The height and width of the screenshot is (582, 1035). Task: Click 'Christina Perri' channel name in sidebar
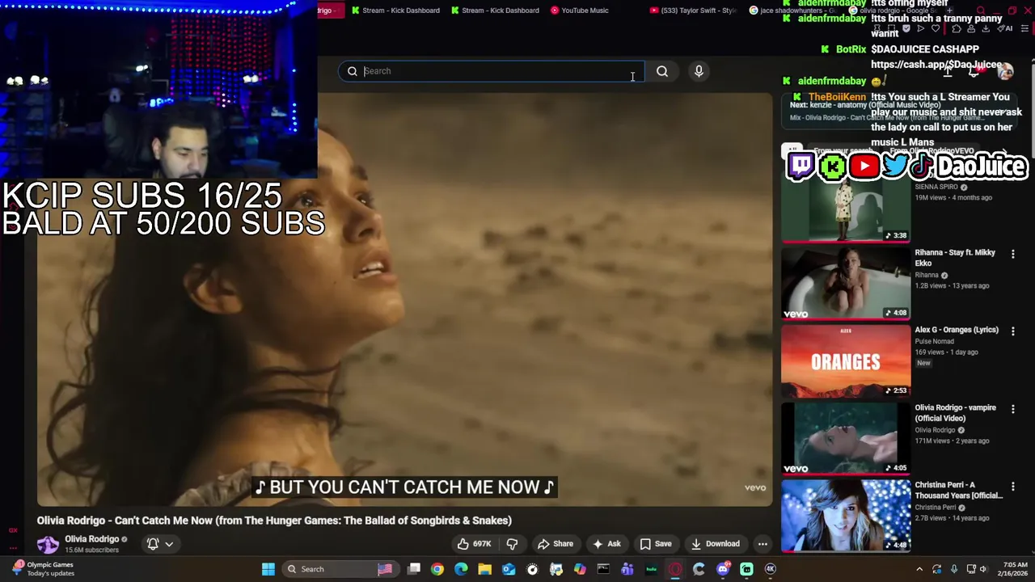(936, 508)
